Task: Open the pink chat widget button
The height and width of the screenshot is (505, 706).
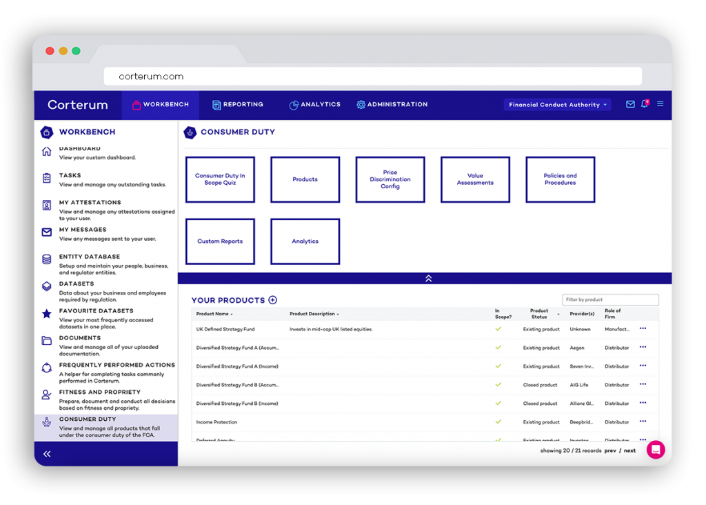Action: (656, 450)
